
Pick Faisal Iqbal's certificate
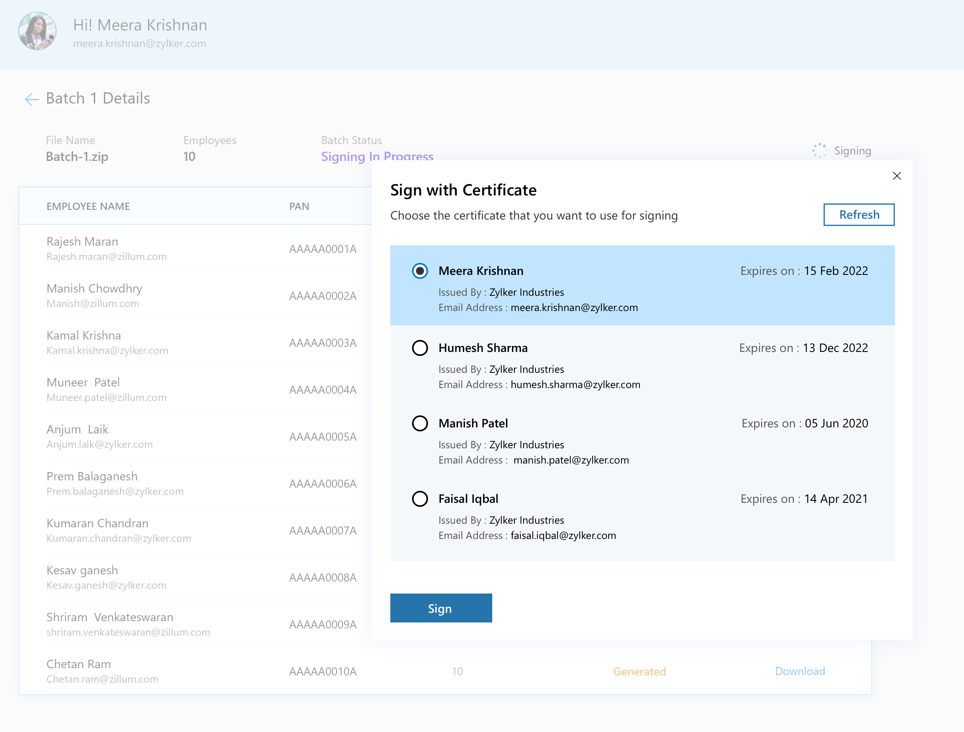(420, 499)
